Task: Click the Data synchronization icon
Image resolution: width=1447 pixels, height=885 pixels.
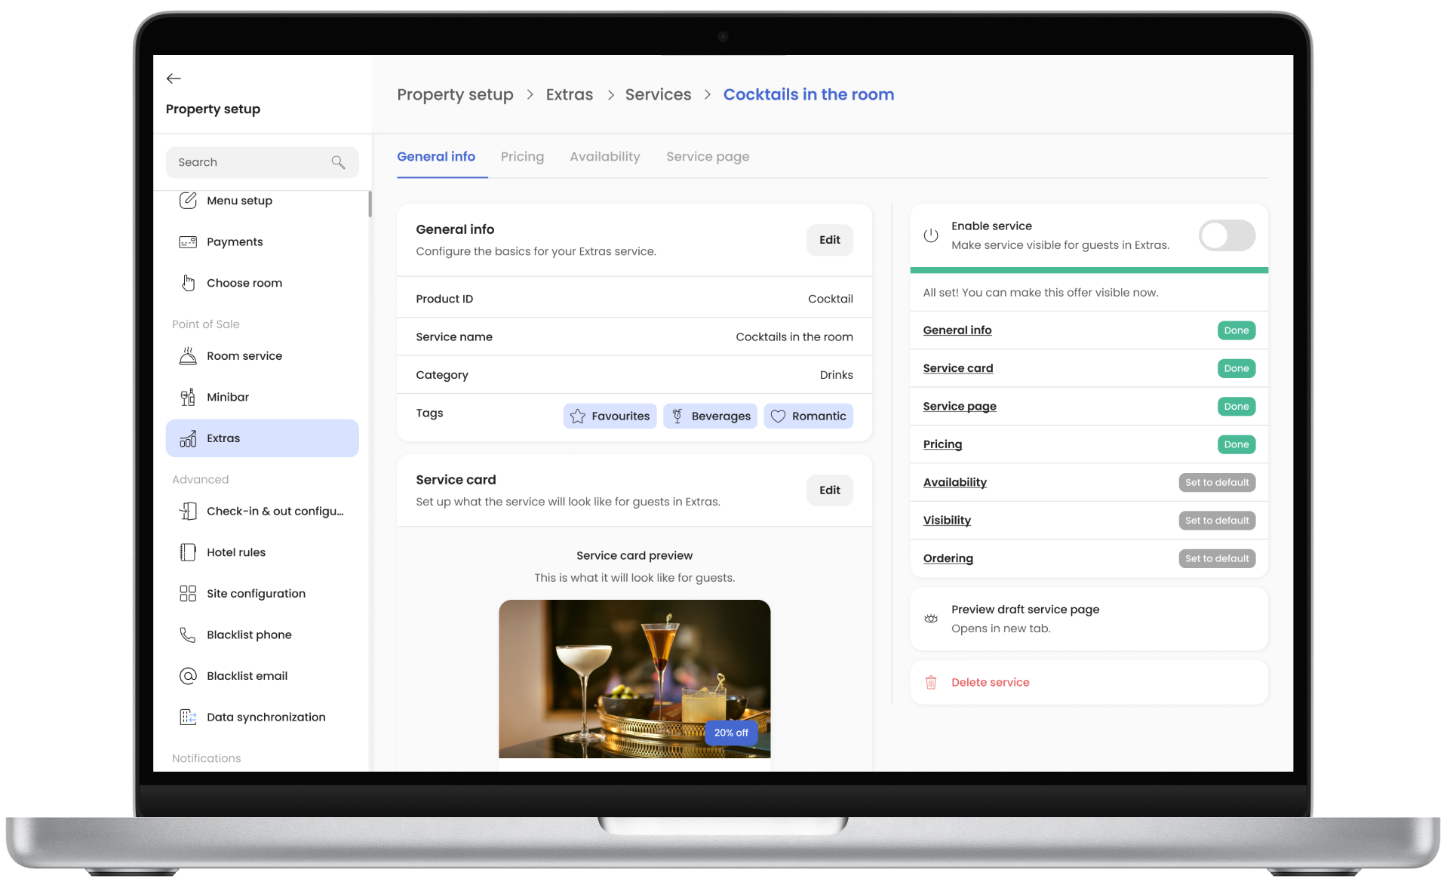Action: click(x=189, y=717)
